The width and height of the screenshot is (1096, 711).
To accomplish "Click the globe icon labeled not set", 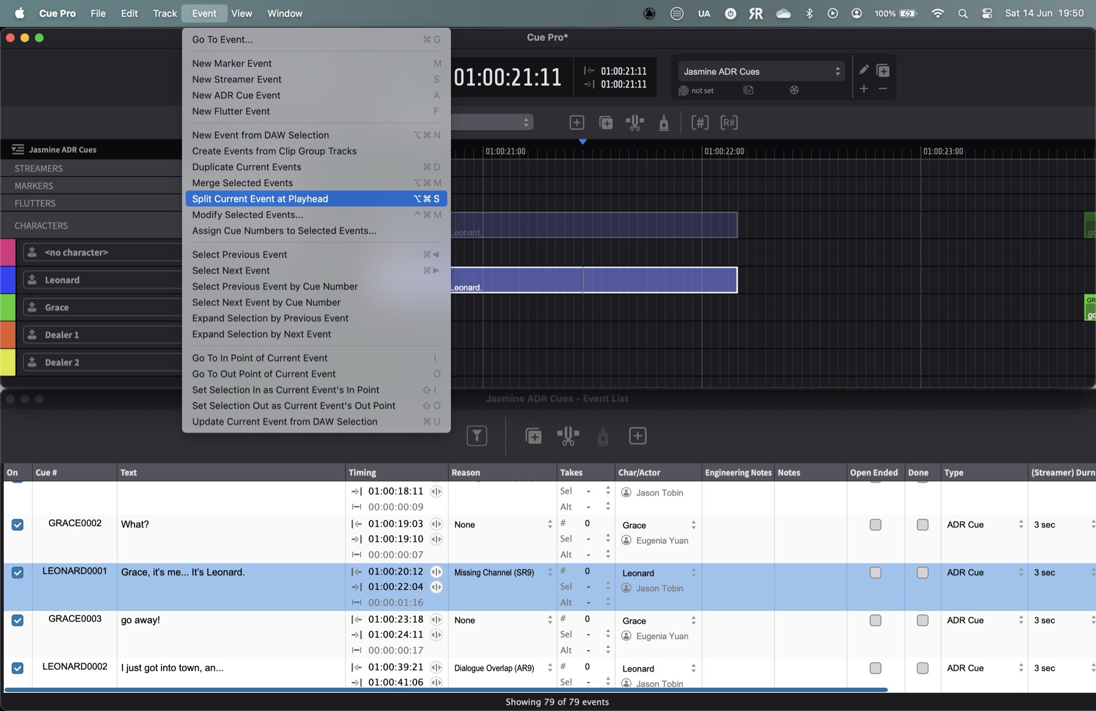I will point(683,91).
